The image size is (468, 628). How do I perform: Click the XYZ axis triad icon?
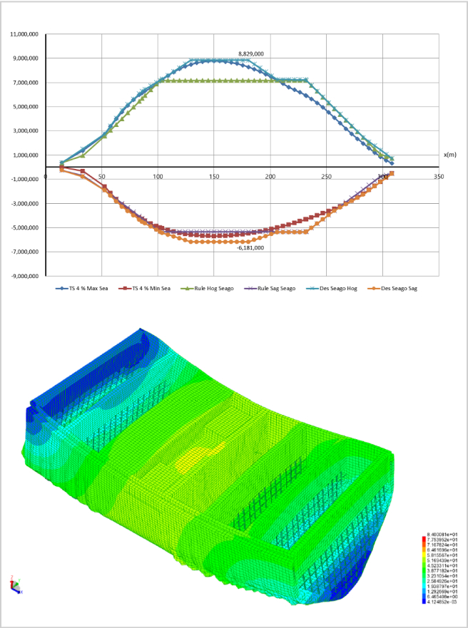[x=15, y=586]
